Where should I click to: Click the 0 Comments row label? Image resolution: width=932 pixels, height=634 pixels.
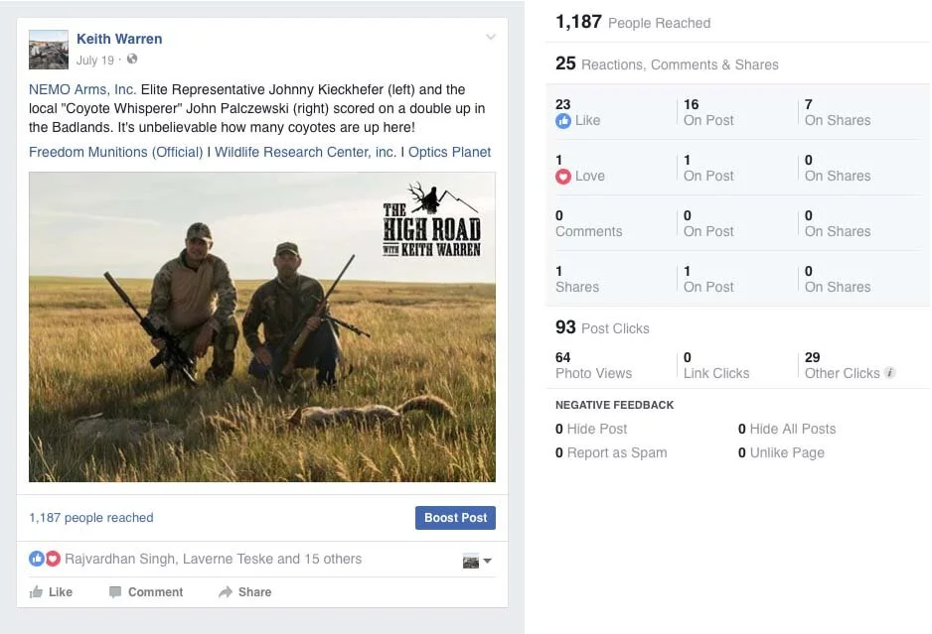[x=589, y=223]
